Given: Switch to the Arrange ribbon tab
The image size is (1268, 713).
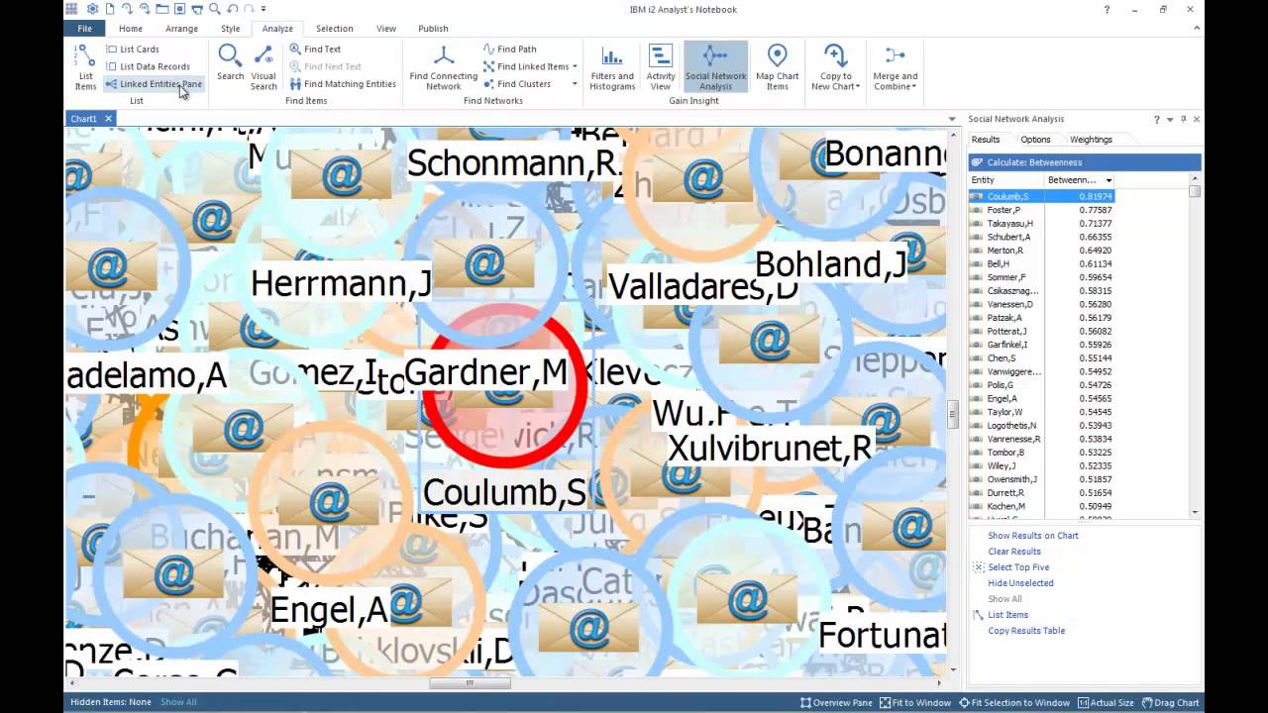Looking at the screenshot, I should [181, 29].
